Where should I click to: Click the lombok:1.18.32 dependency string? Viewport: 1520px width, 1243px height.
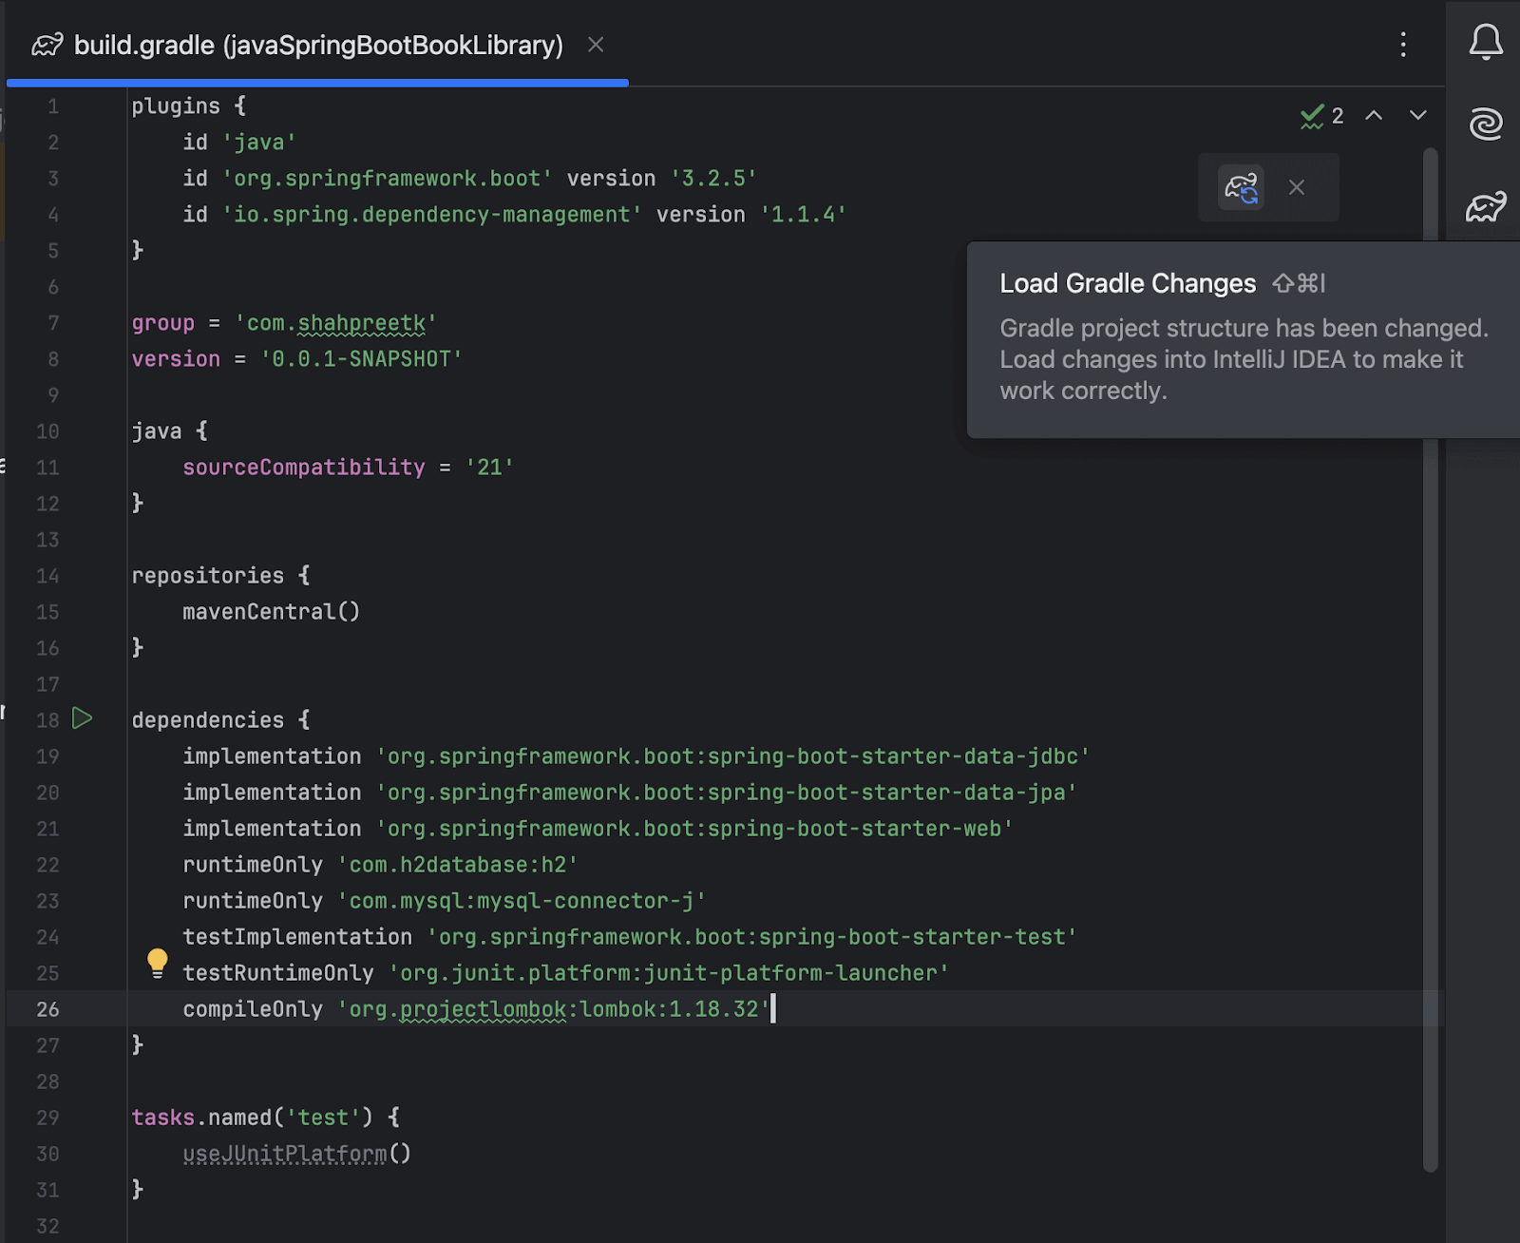tap(554, 1009)
